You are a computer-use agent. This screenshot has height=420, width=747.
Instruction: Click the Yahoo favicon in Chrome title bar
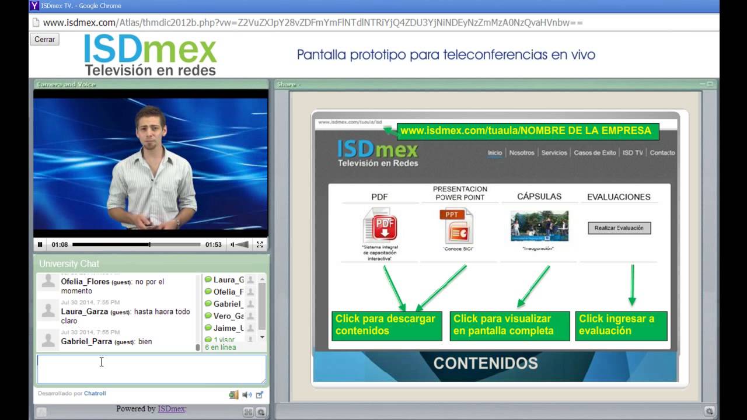tap(34, 6)
